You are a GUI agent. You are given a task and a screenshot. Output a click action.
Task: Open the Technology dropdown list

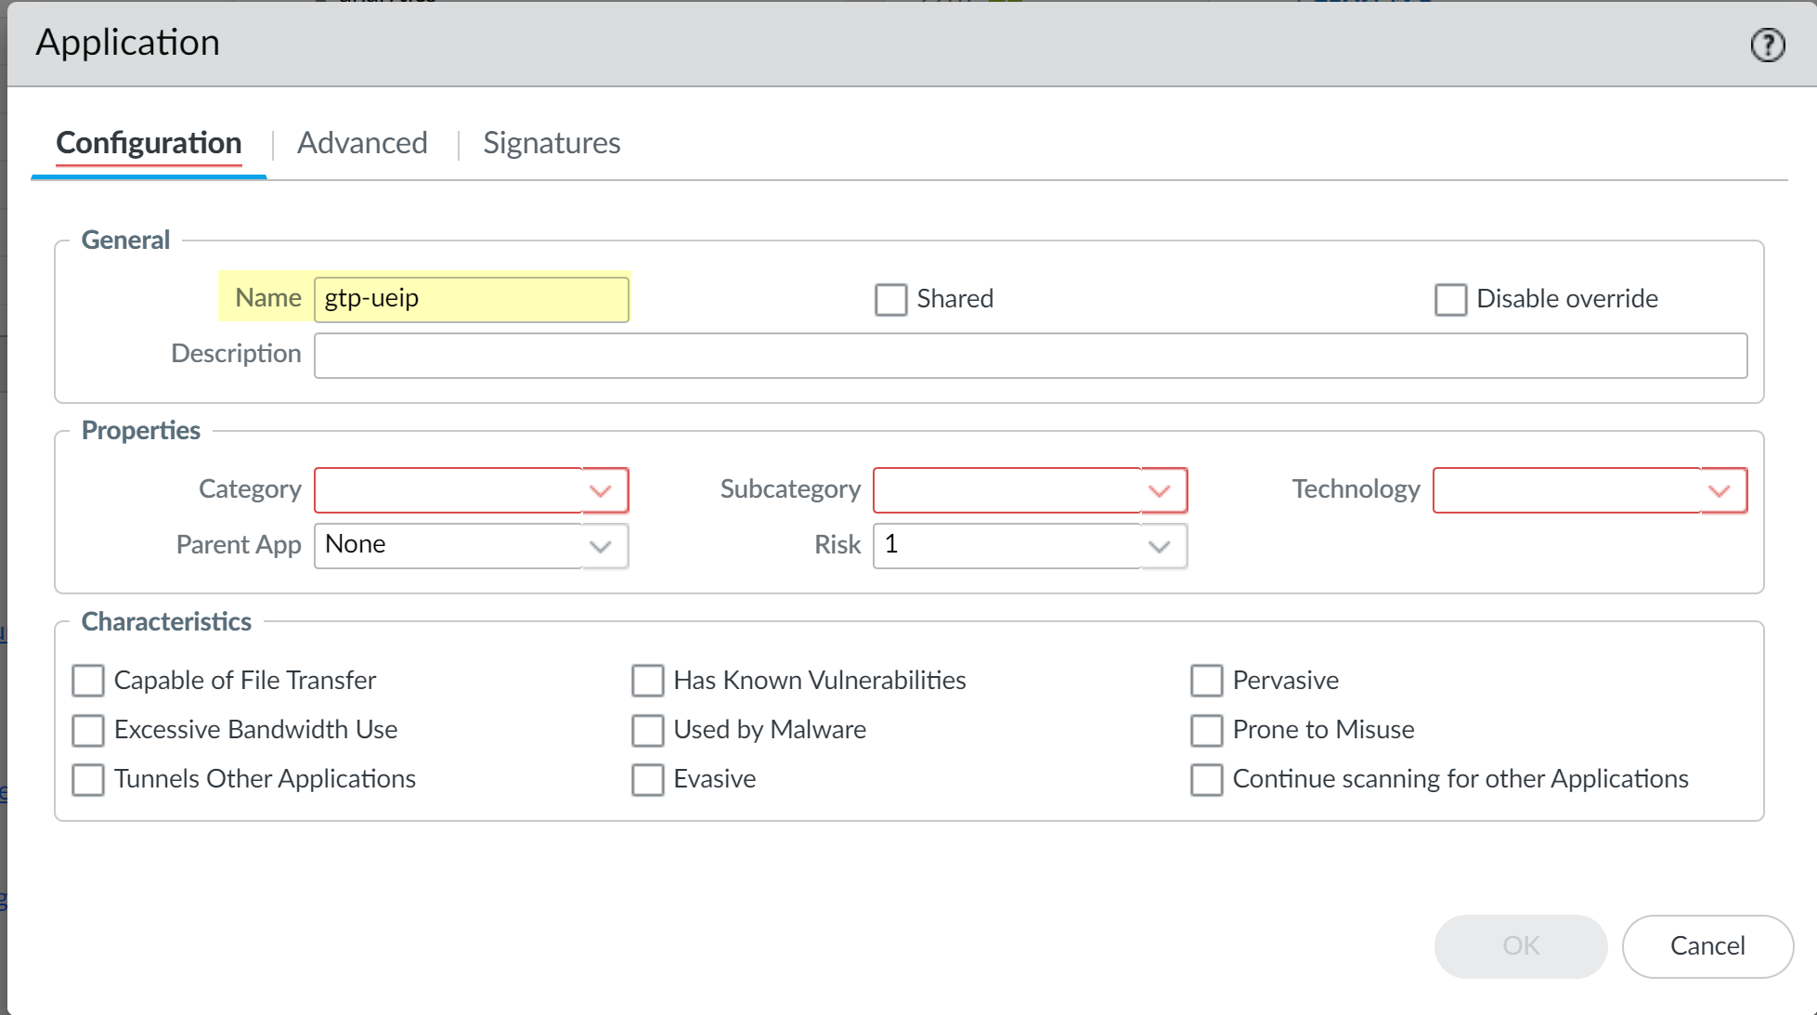1719,490
